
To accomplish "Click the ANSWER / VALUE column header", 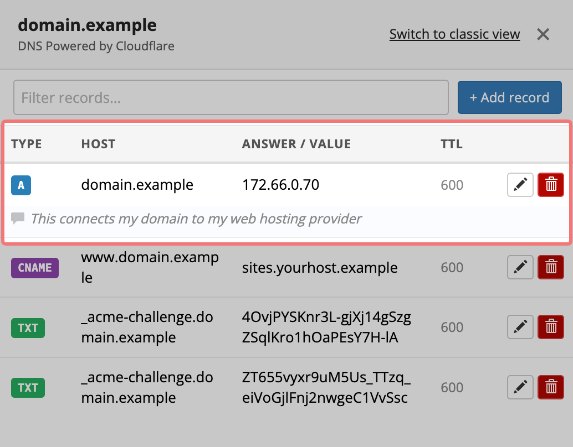I will tap(296, 144).
